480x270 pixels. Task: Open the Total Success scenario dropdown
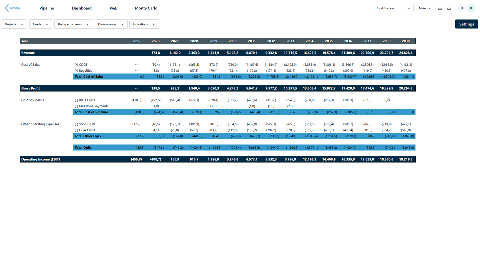pyautogui.click(x=393, y=8)
